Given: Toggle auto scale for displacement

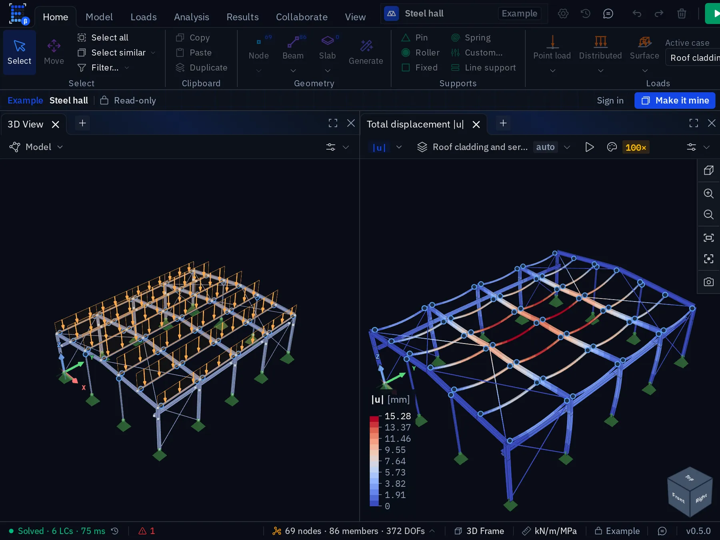Looking at the screenshot, I should [545, 147].
